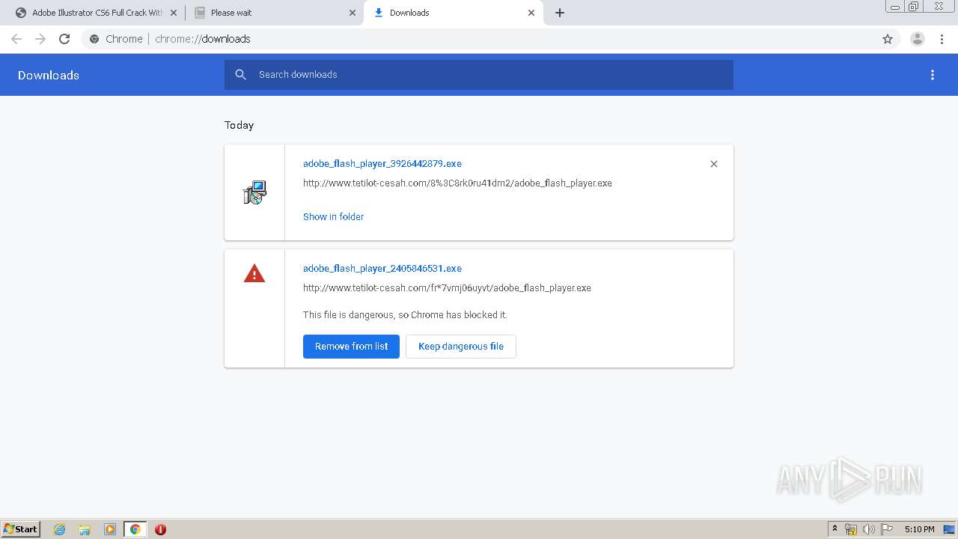The image size is (958, 539).
Task: Click the browser forward arrow
Action: pos(40,39)
